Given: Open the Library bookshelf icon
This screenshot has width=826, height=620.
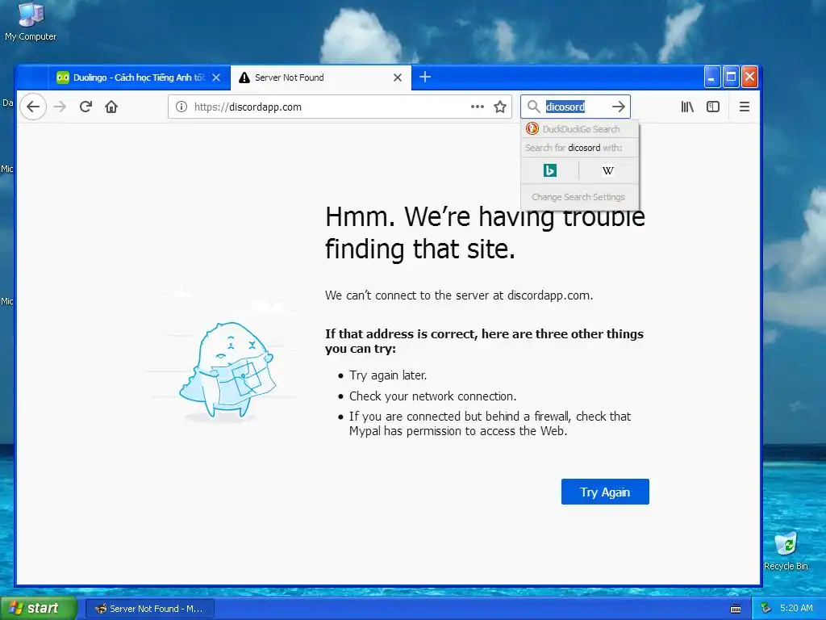Looking at the screenshot, I should coord(687,107).
